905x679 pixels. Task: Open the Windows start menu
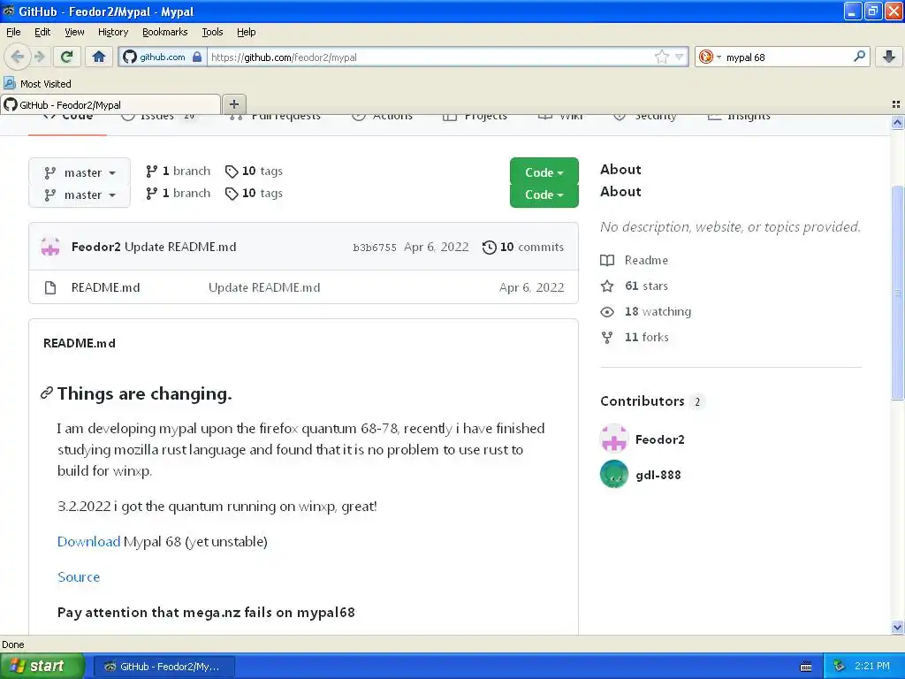[42, 666]
